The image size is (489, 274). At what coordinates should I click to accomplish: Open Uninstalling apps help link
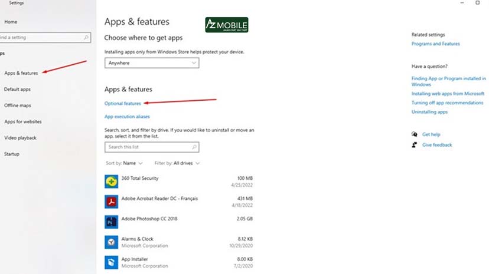[x=429, y=112]
